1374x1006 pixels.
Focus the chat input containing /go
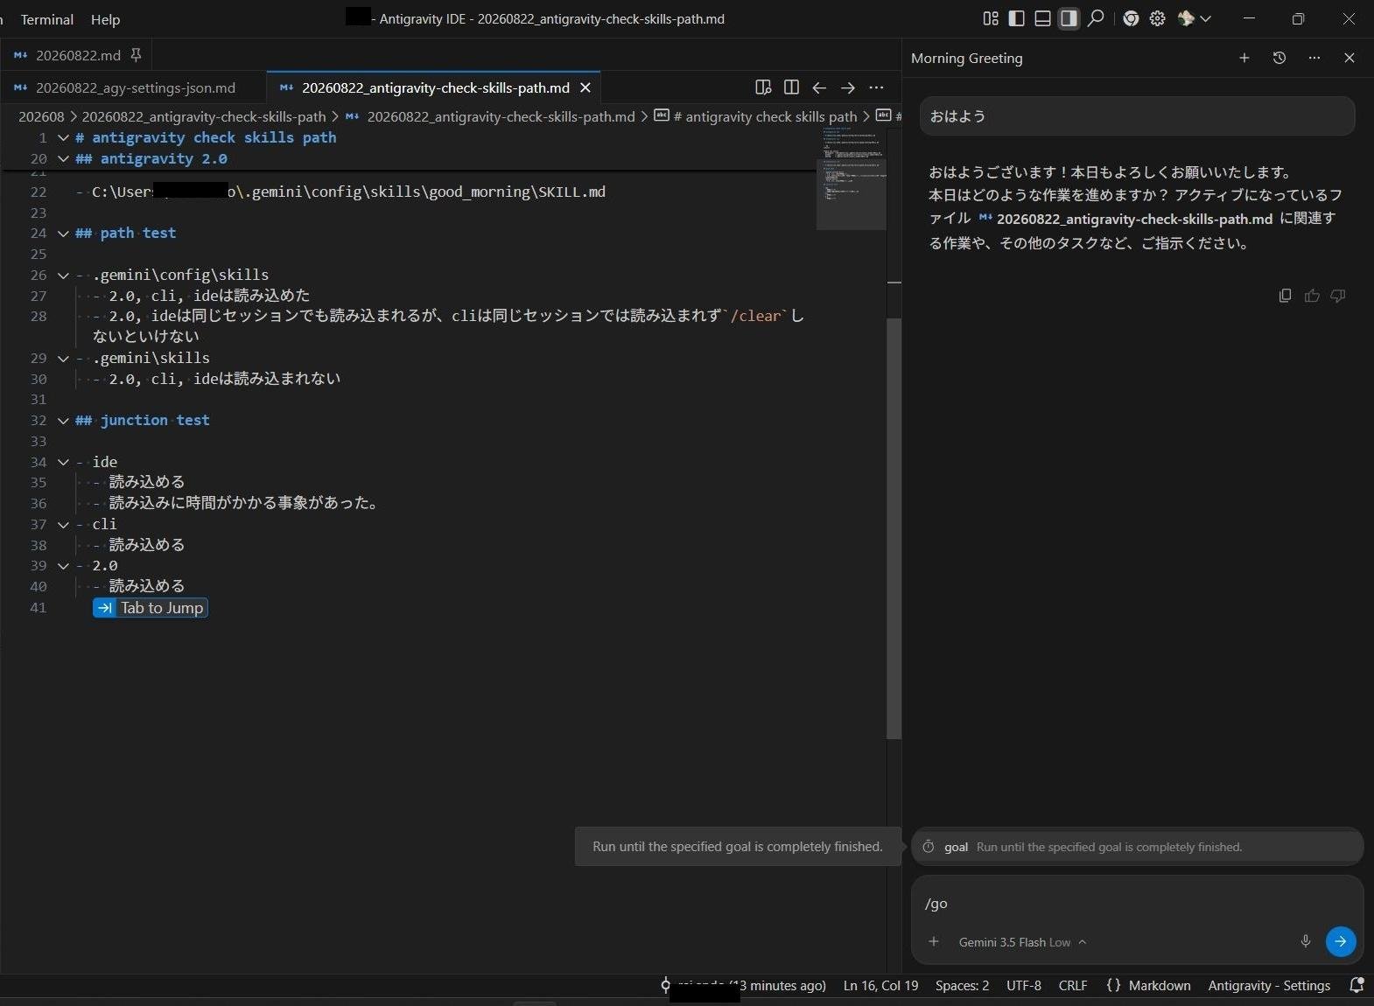click(1137, 904)
